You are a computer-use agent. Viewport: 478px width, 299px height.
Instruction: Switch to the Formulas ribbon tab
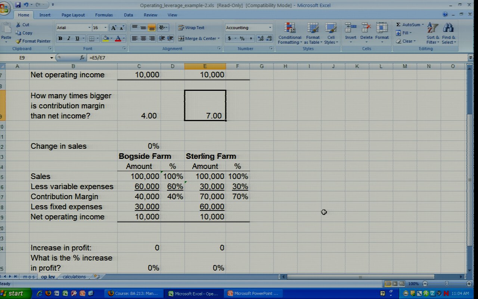point(104,15)
